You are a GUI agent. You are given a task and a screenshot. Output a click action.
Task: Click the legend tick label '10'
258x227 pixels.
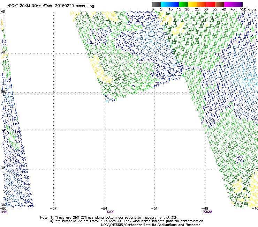point(170,9)
